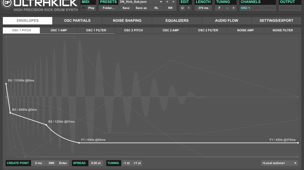Switch to the OSC PARTIALS tab
The image size is (304, 170).
pyautogui.click(x=77, y=21)
